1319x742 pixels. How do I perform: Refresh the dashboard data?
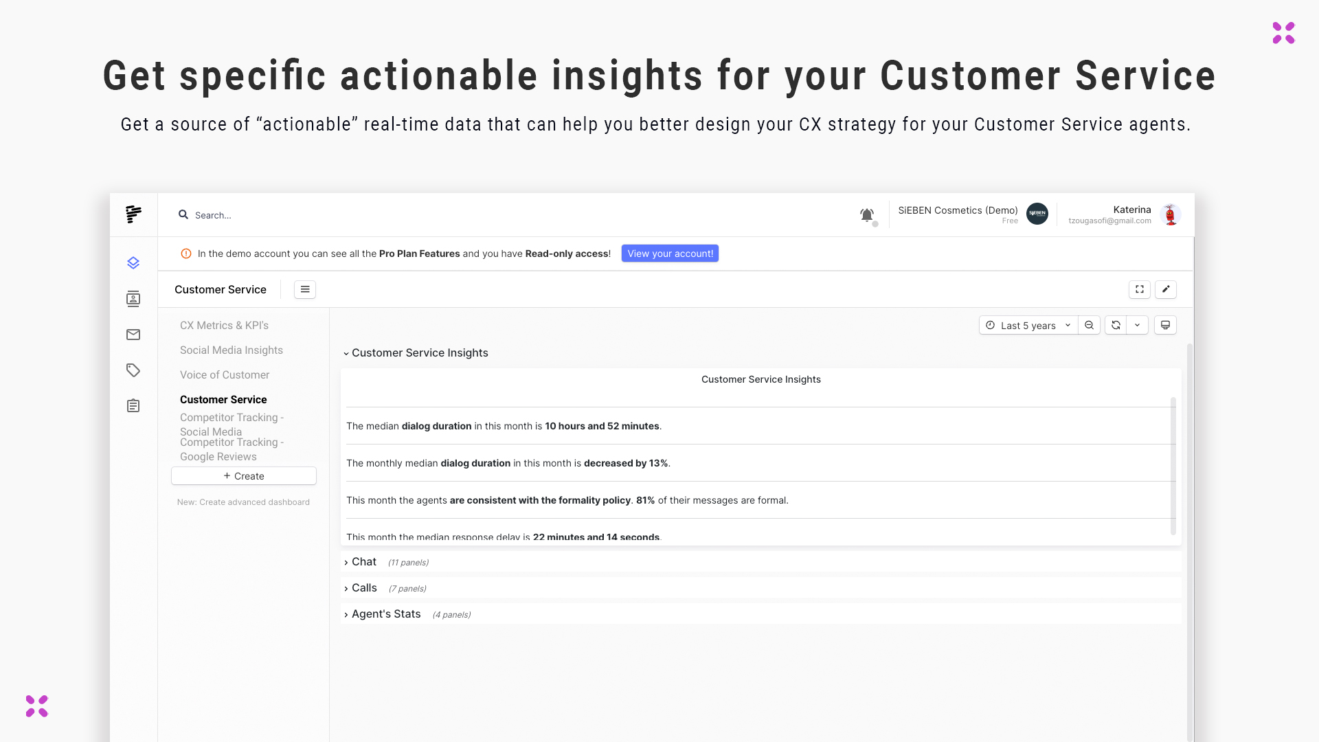pyautogui.click(x=1116, y=325)
